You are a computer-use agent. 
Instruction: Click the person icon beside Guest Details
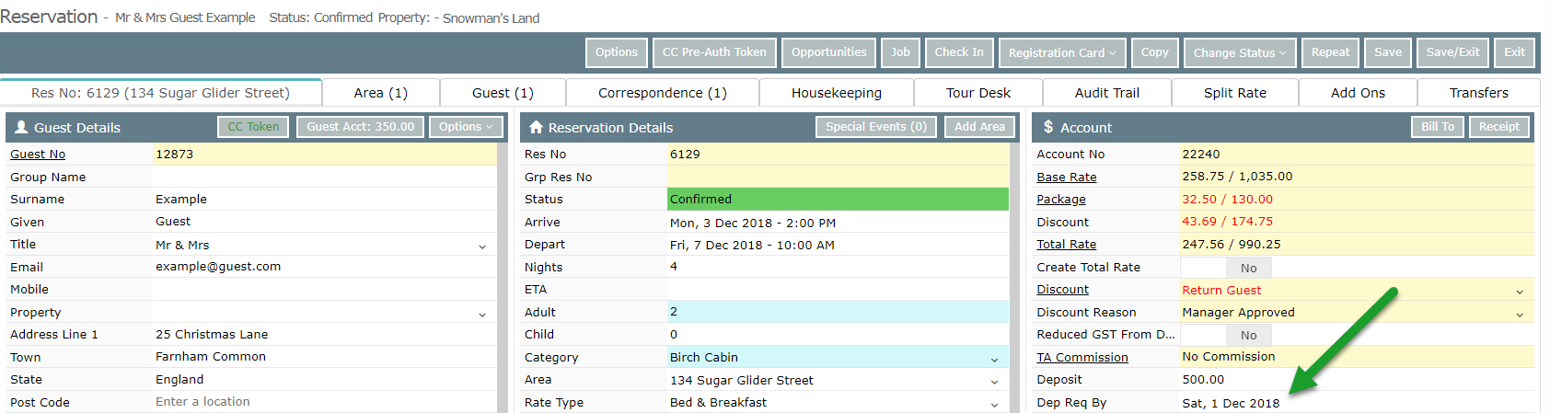[21, 128]
